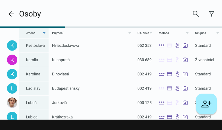The width and height of the screenshot is (222, 130).
Task: Click the fingerprint touch icon for Ladislav
Action: pyautogui.click(x=177, y=88)
